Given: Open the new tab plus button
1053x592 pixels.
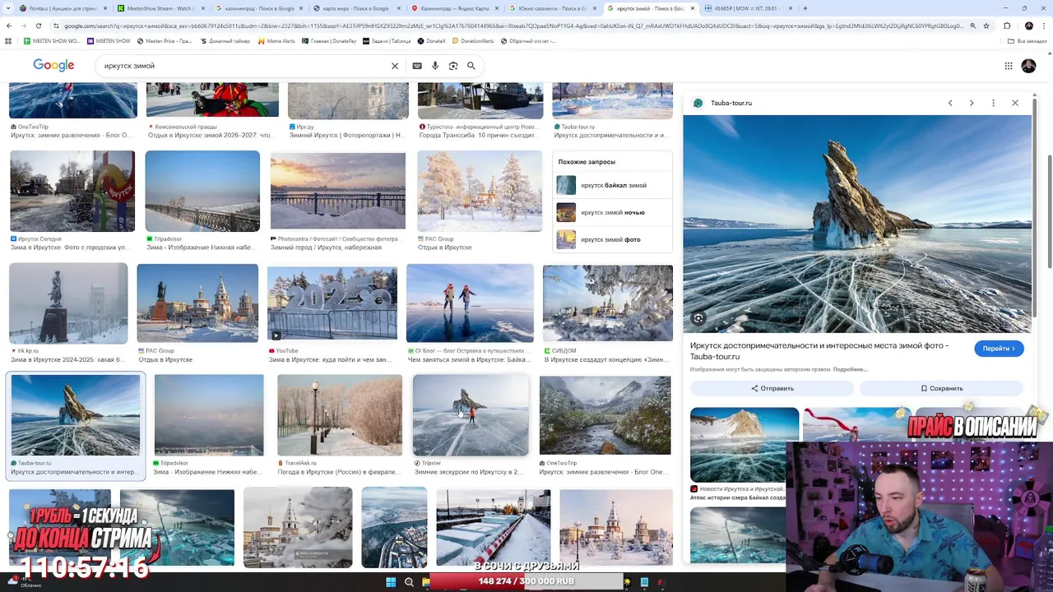Looking at the screenshot, I should pyautogui.click(x=805, y=8).
